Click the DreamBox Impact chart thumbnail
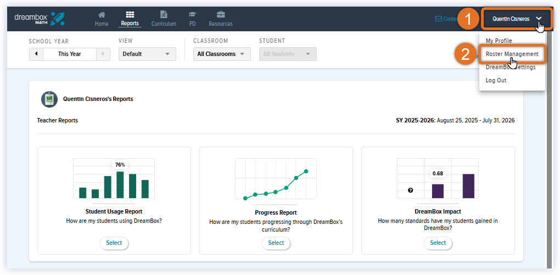This screenshot has width=560, height=275. tap(438, 178)
